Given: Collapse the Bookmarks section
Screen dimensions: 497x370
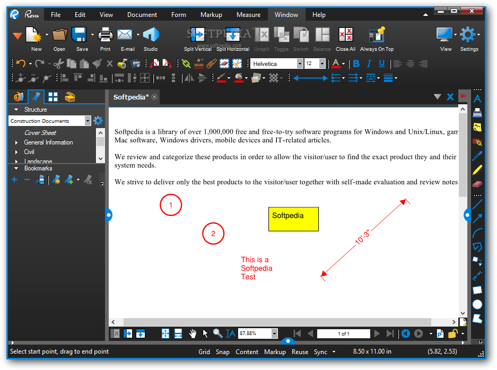Looking at the screenshot, I should tap(16, 168).
